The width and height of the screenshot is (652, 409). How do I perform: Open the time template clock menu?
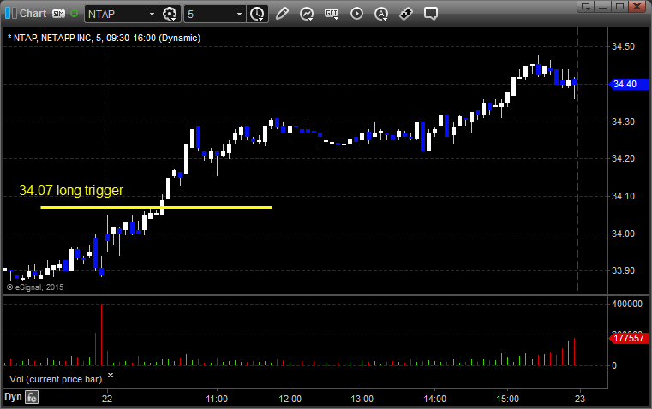(x=257, y=14)
